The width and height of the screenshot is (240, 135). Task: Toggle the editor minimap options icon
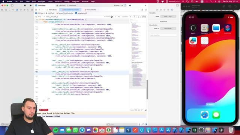[142, 10]
